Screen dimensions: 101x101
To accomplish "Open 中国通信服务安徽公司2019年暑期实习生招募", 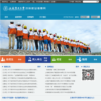I will [x=59, y=84].
